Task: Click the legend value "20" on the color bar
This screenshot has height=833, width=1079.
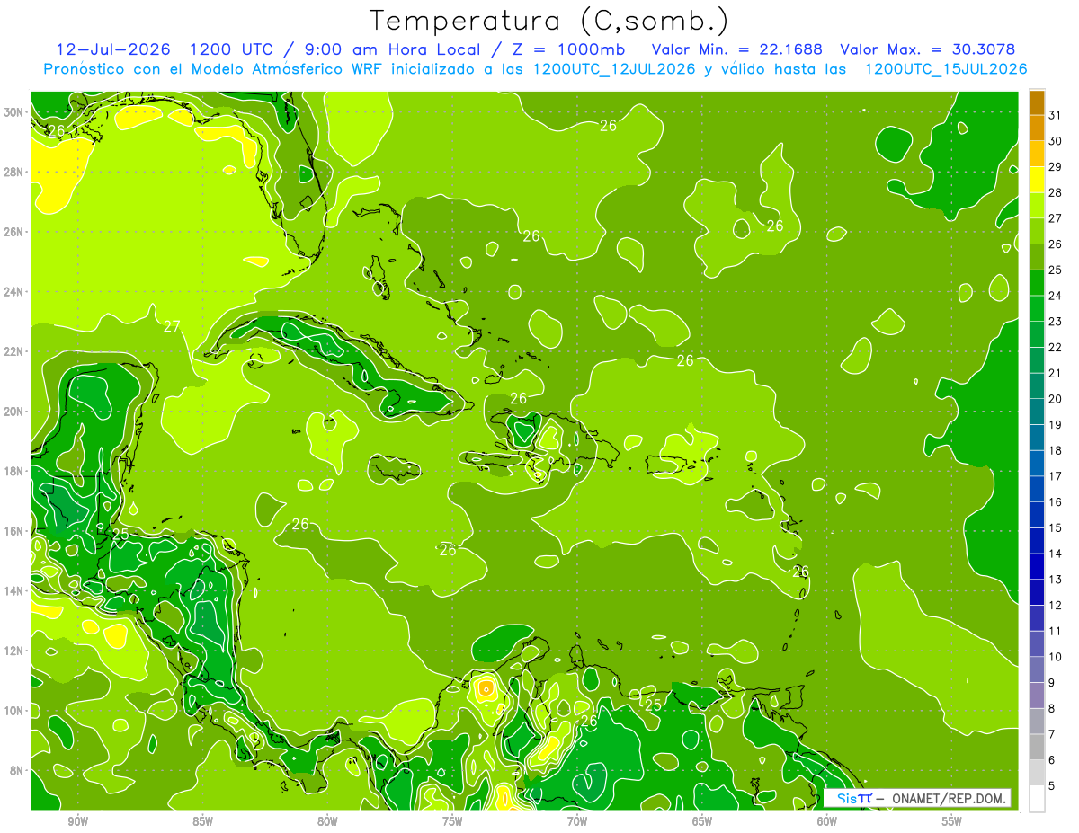Action: 1056,398
